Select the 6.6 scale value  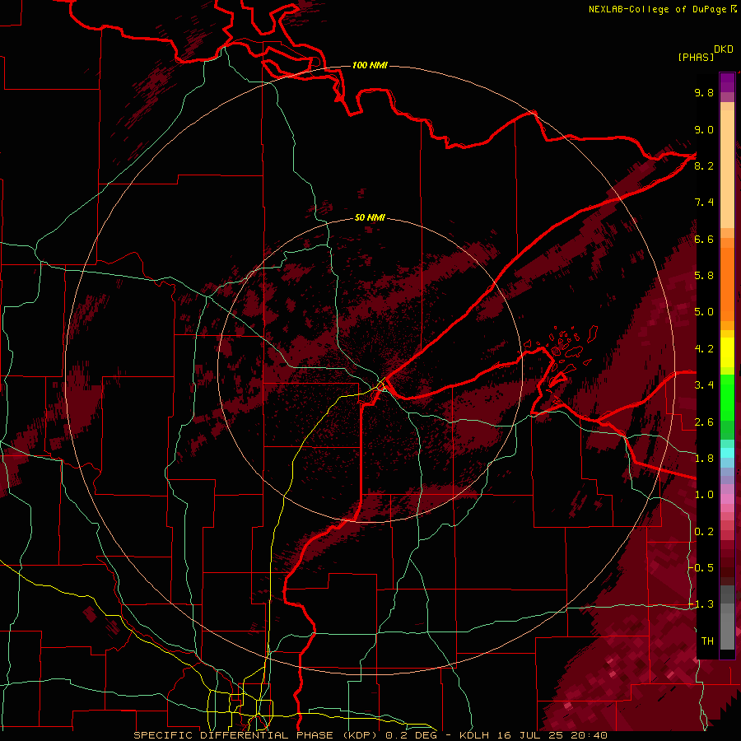704,239
